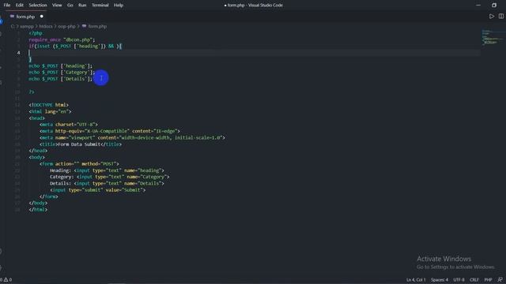Click the <form action="" method="POST"> line
The image size is (506, 284).
point(79,164)
